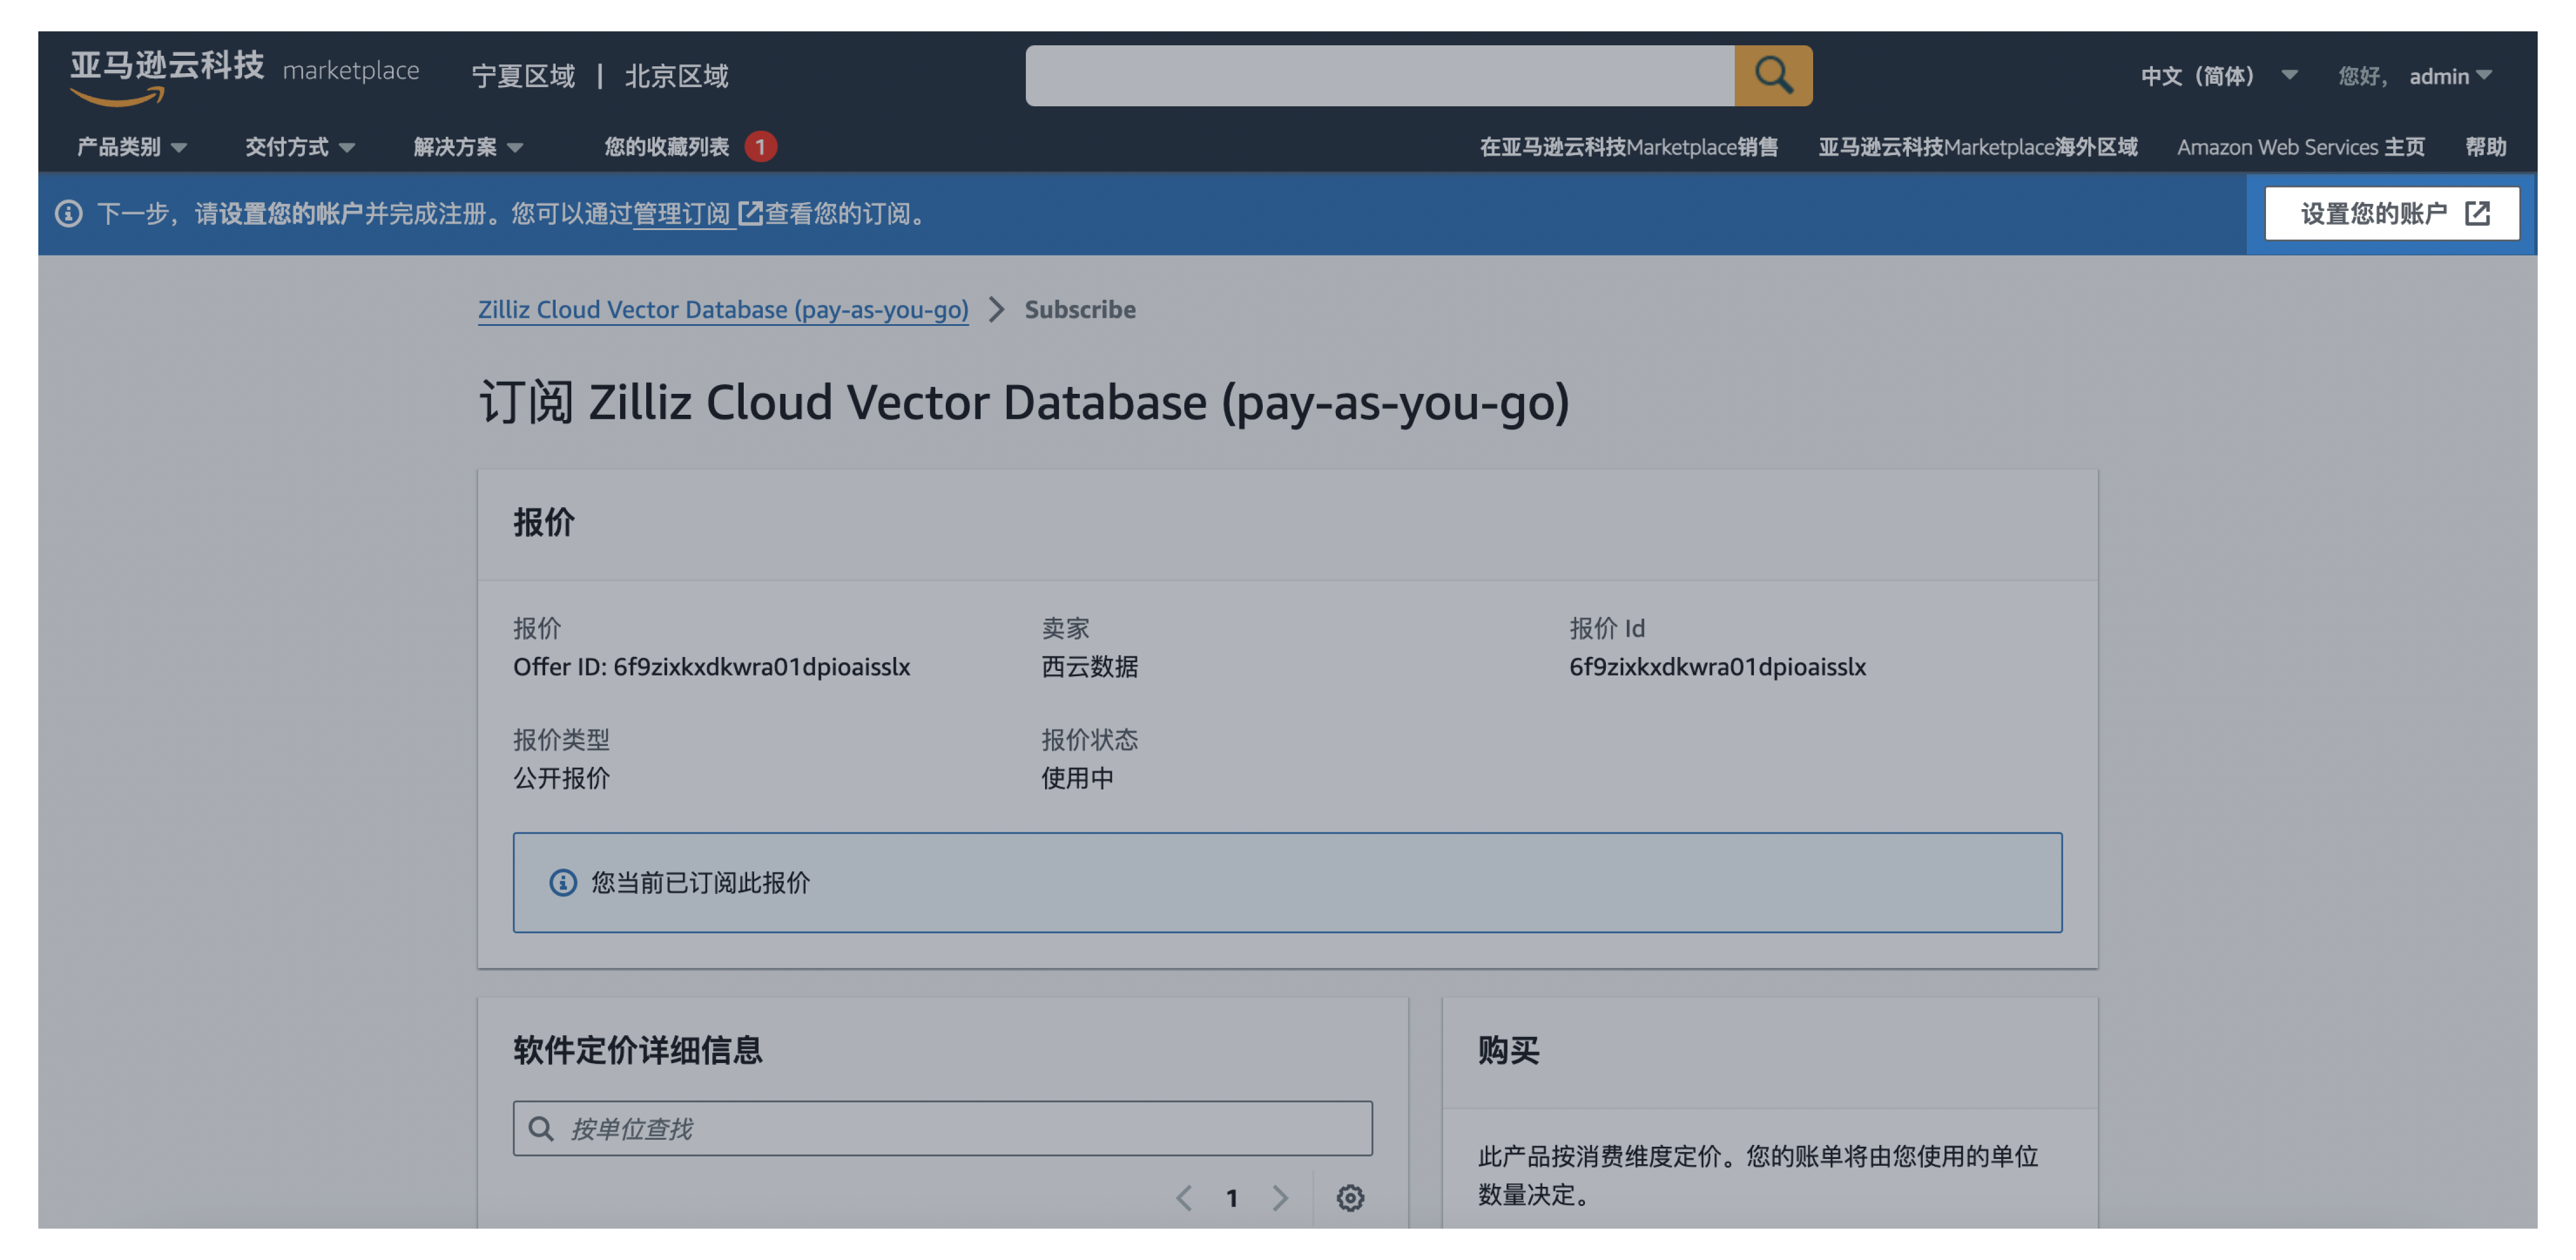Viewport: 2576px width, 1260px height.
Task: Go to previous page of pricing table
Action: (x=1184, y=1197)
